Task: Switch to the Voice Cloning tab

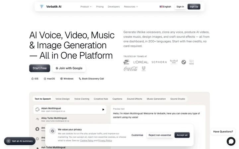Action: point(82,99)
